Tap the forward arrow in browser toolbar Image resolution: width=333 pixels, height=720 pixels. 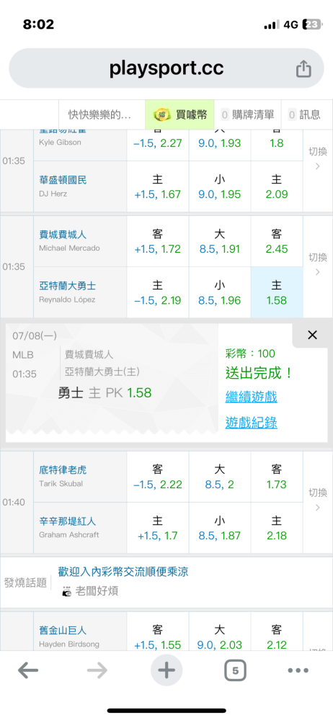click(x=97, y=670)
